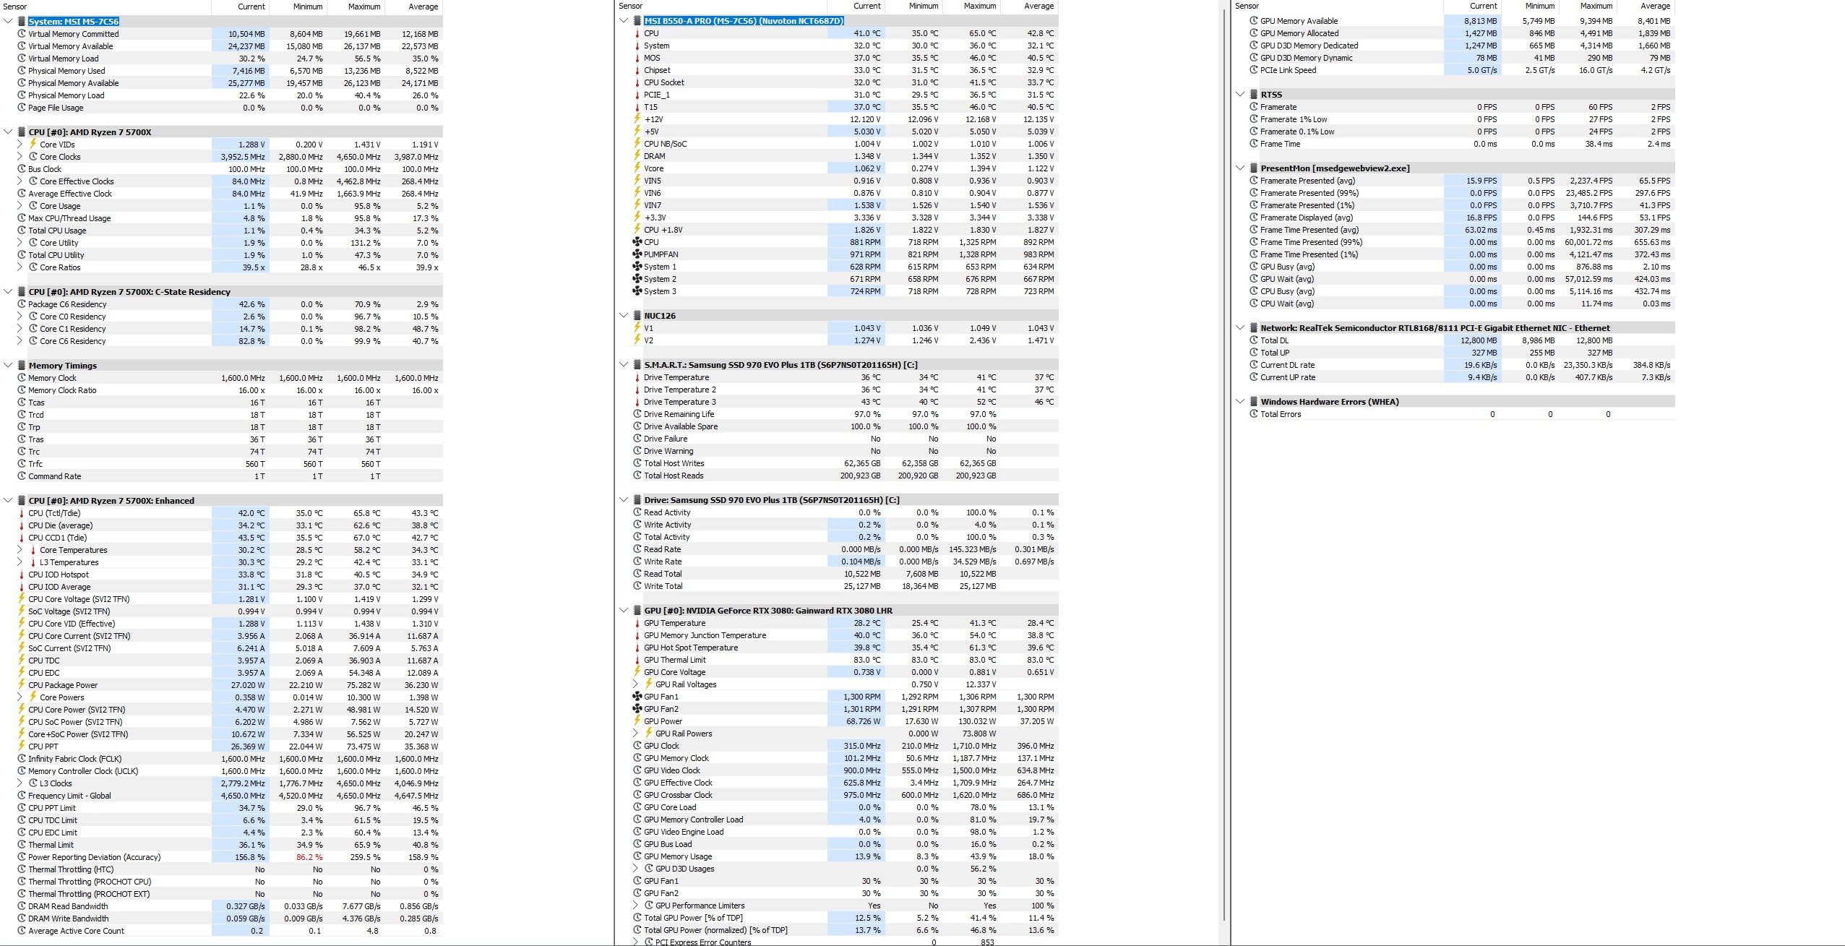Click lightning icon beside CPU Package Power
Image resolution: width=1845 pixels, height=946 pixels.
click(22, 685)
